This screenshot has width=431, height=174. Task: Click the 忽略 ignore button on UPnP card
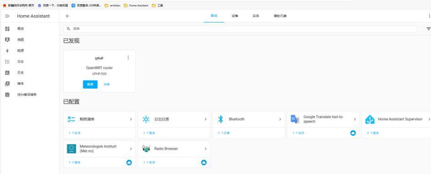pos(106,84)
